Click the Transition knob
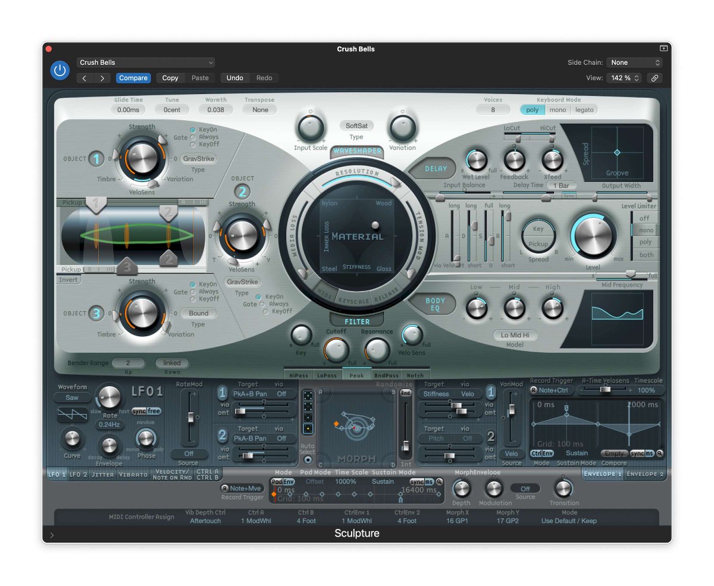714x586 pixels. [563, 488]
